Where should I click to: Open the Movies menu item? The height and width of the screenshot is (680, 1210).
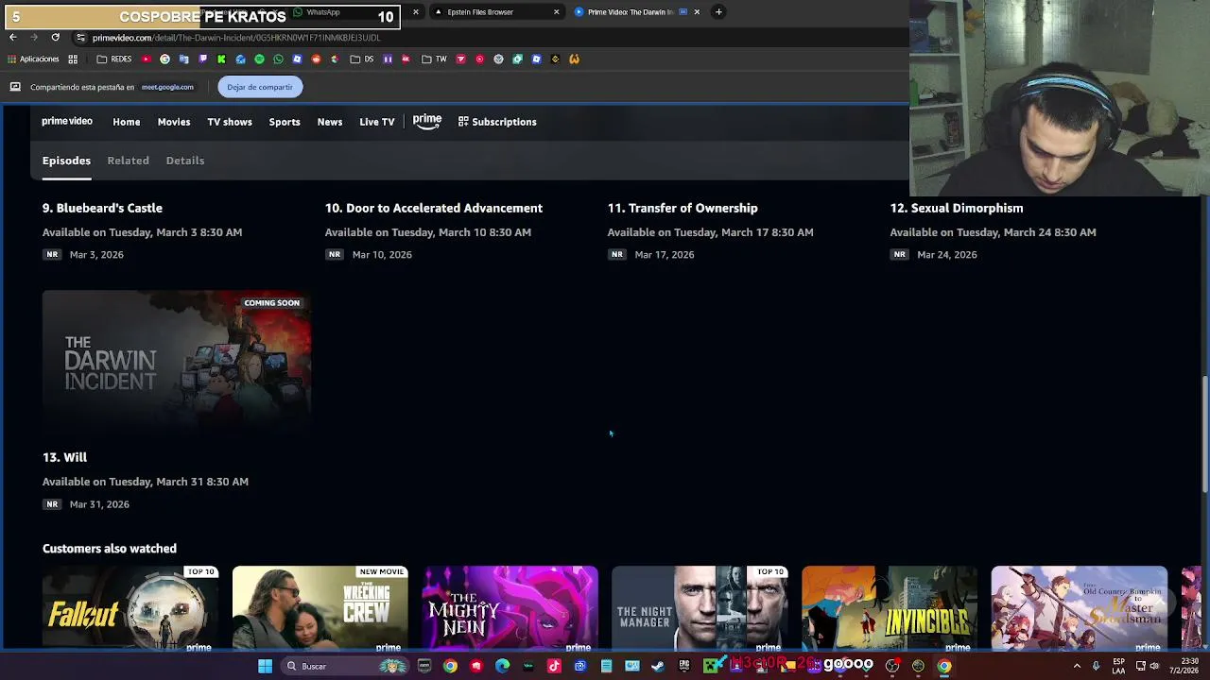174,122
